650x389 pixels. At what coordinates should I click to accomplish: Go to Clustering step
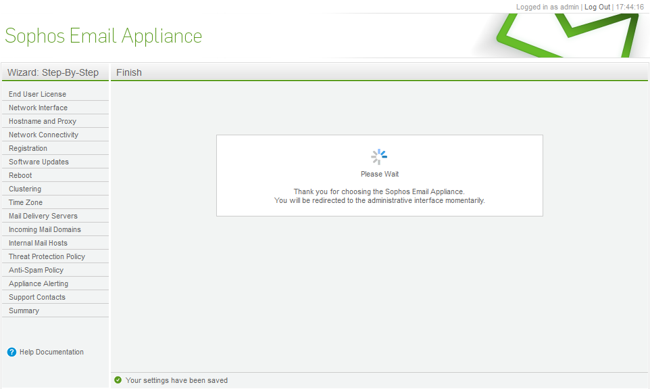click(25, 189)
